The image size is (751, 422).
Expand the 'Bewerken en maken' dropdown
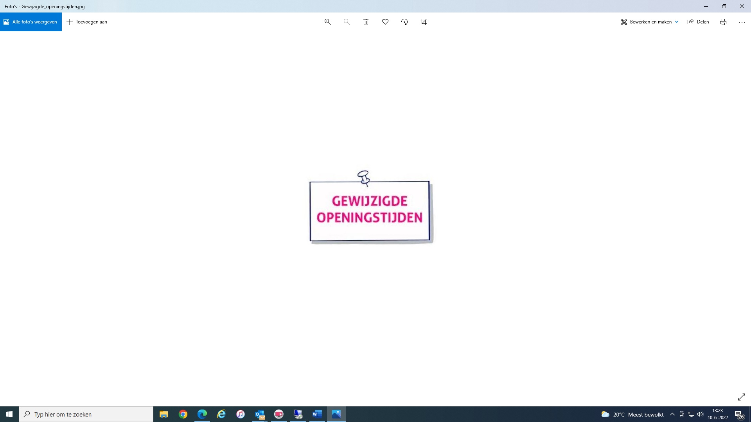649,22
